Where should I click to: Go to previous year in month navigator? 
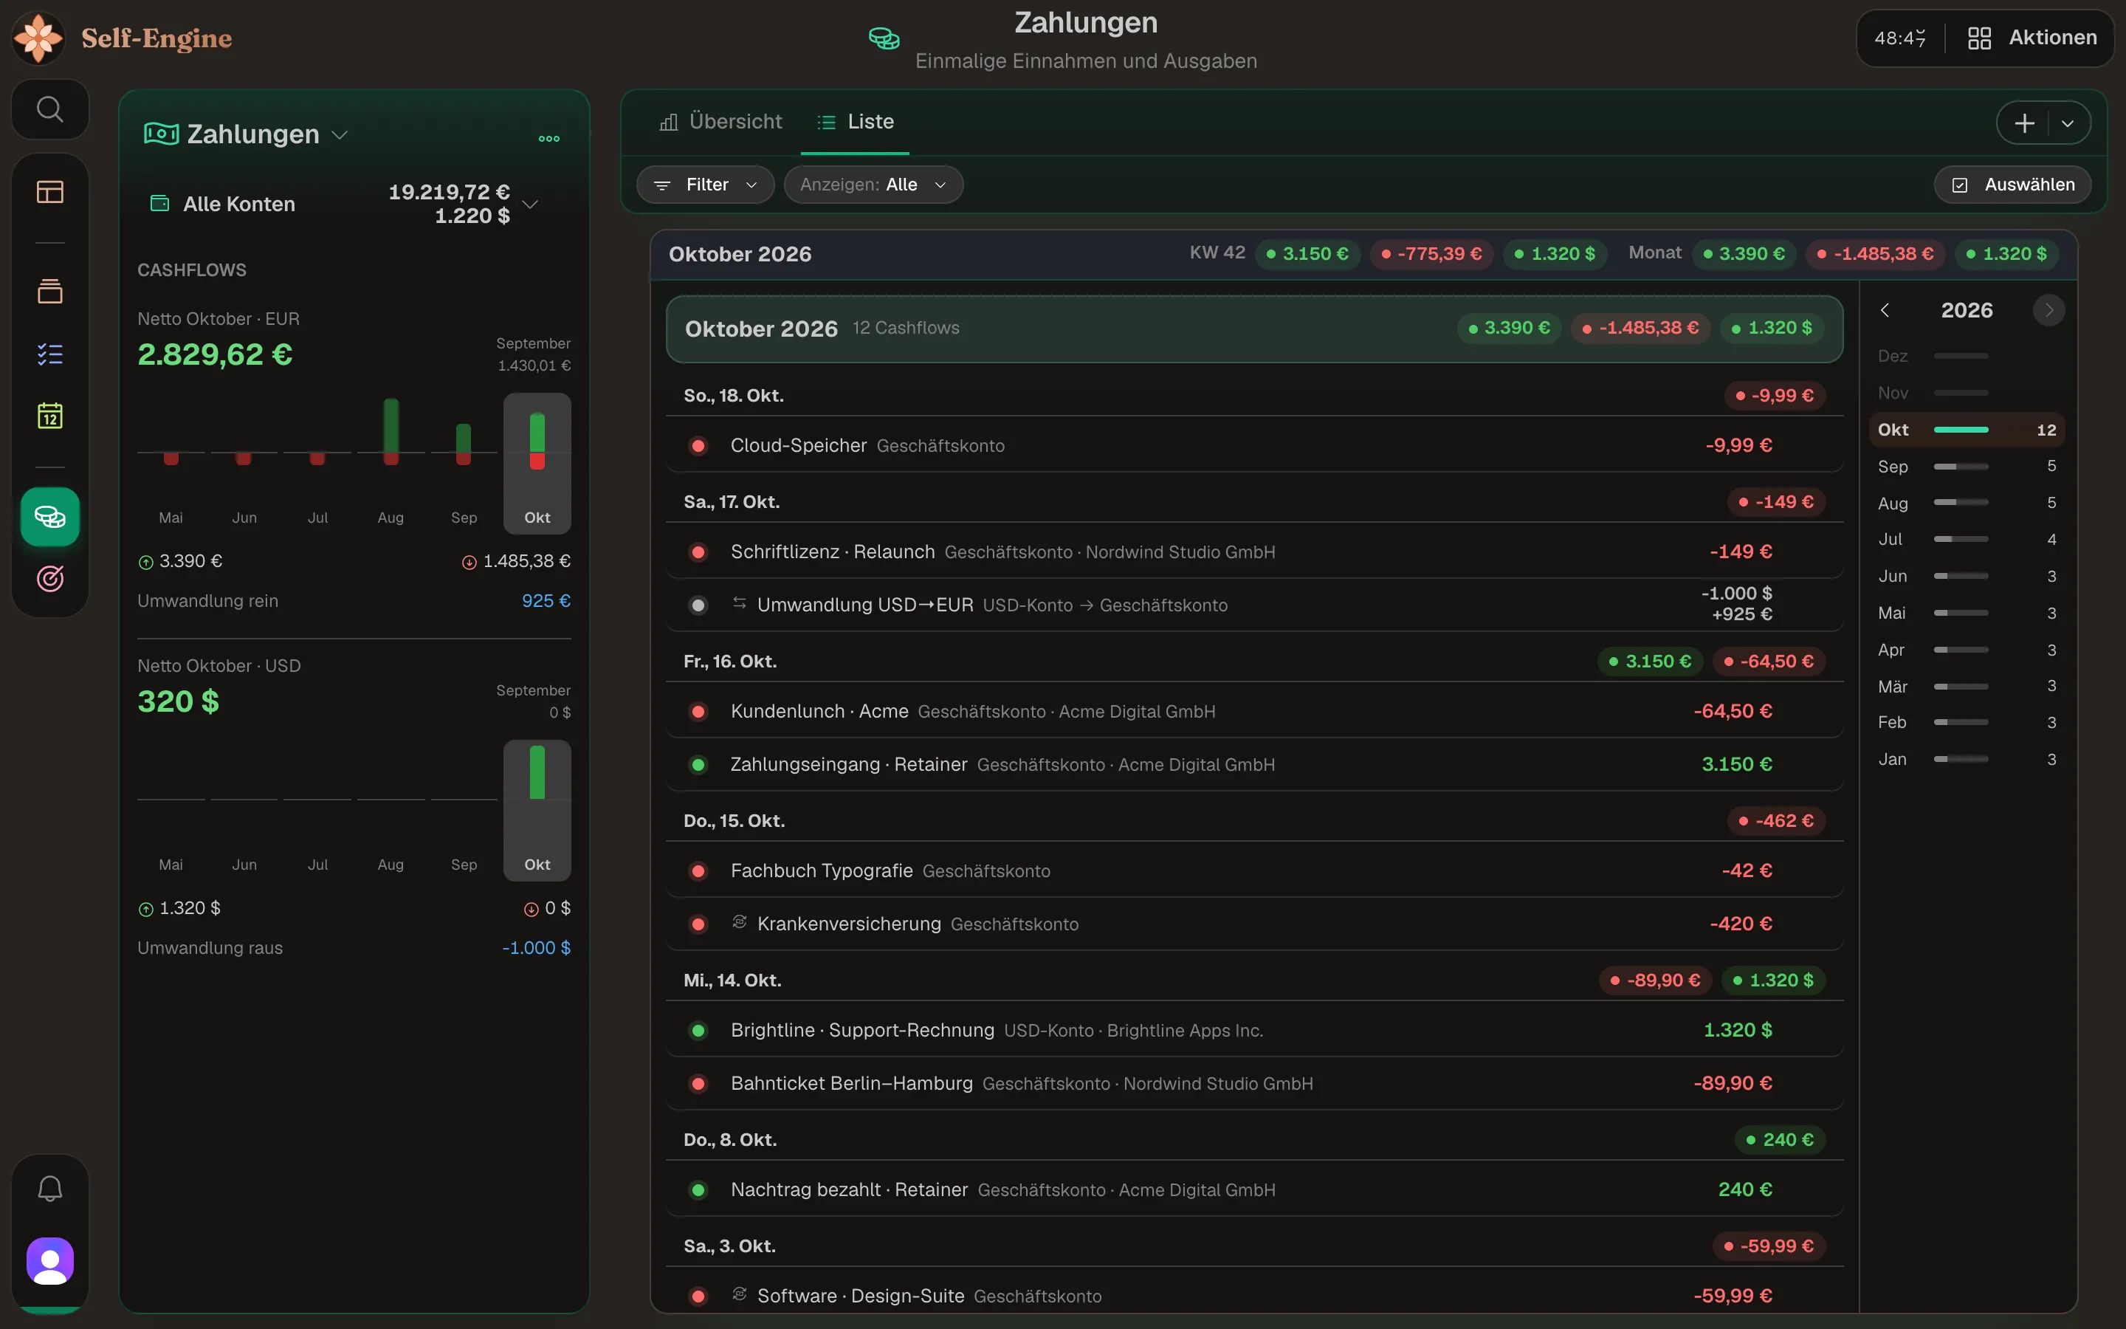[1885, 310]
